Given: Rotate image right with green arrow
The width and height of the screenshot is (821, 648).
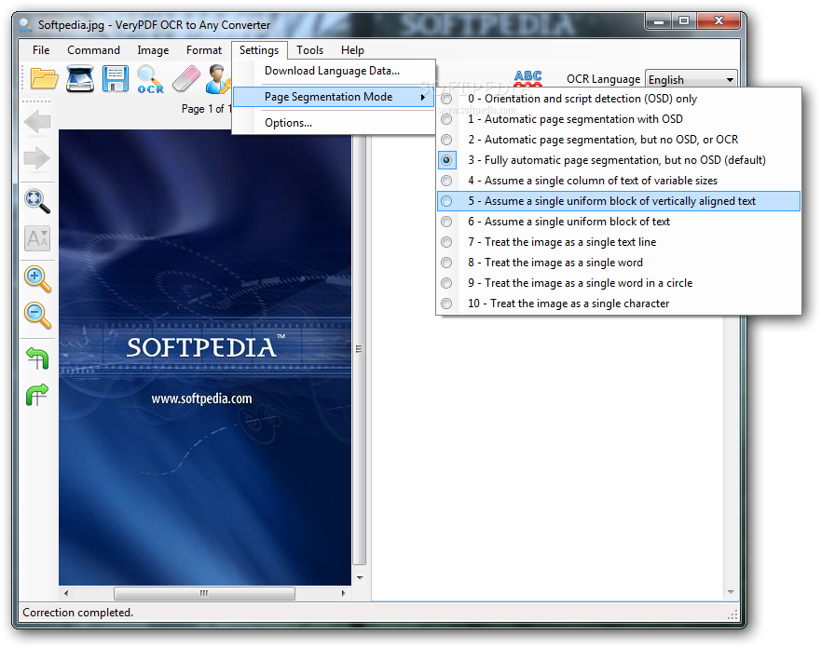Looking at the screenshot, I should tap(37, 395).
